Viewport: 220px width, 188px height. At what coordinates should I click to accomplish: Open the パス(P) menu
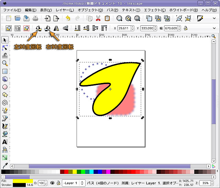click(112, 10)
